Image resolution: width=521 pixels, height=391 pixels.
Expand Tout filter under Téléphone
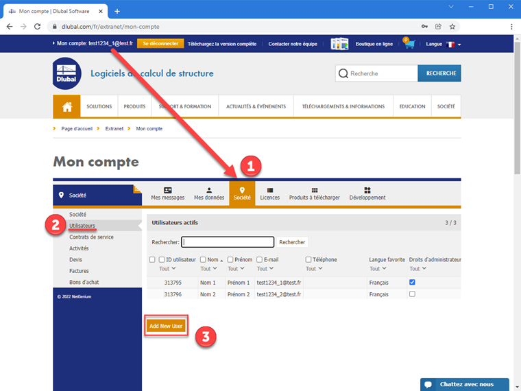[x=314, y=269]
